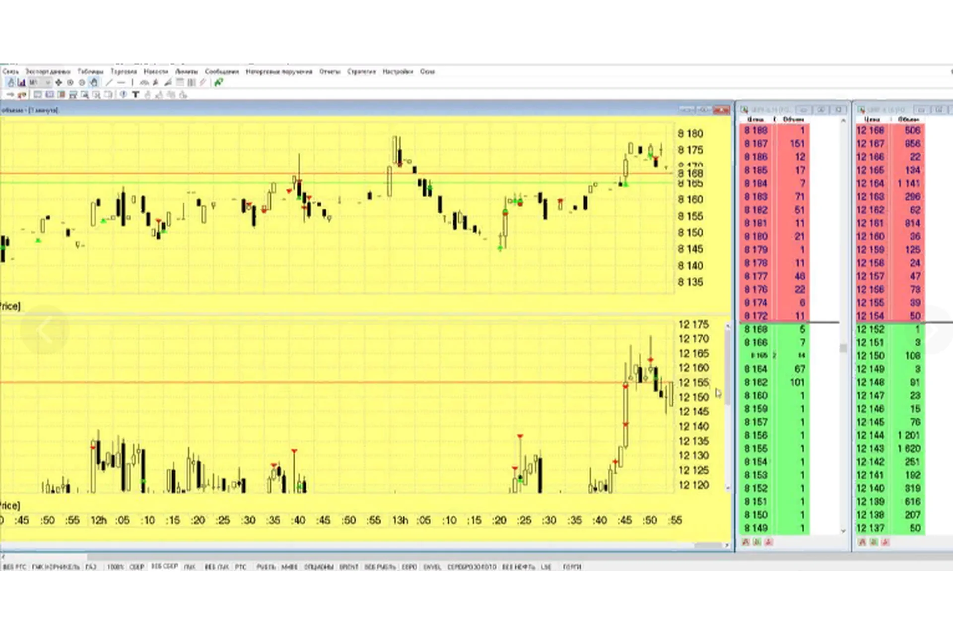Open the Настройки menu

click(x=398, y=71)
